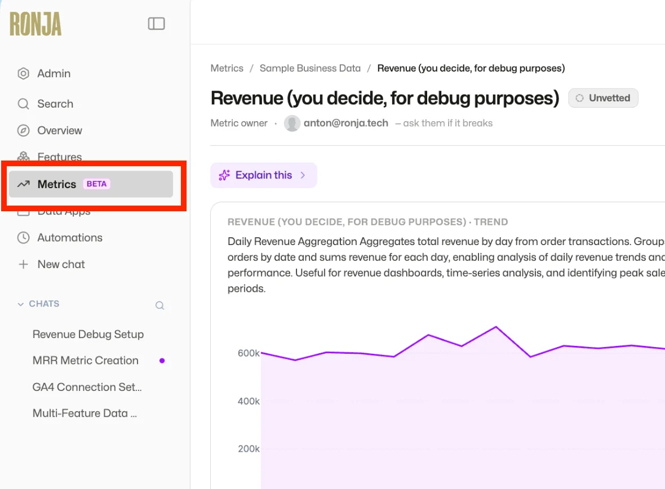Open the Revenue Debug Setup chat
Image resolution: width=665 pixels, height=489 pixels.
click(x=88, y=334)
